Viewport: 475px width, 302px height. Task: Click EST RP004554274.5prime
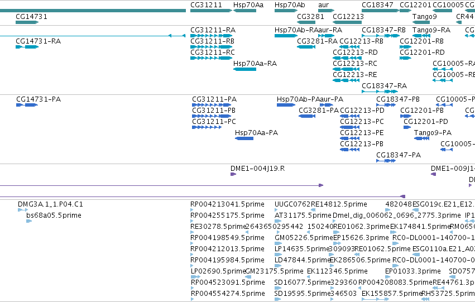click(x=192, y=299)
